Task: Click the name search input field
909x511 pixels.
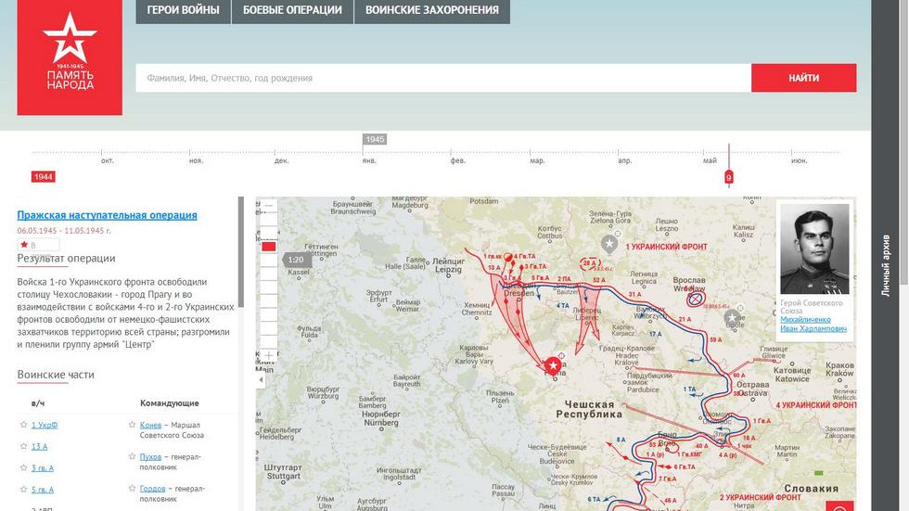Action: (x=442, y=78)
